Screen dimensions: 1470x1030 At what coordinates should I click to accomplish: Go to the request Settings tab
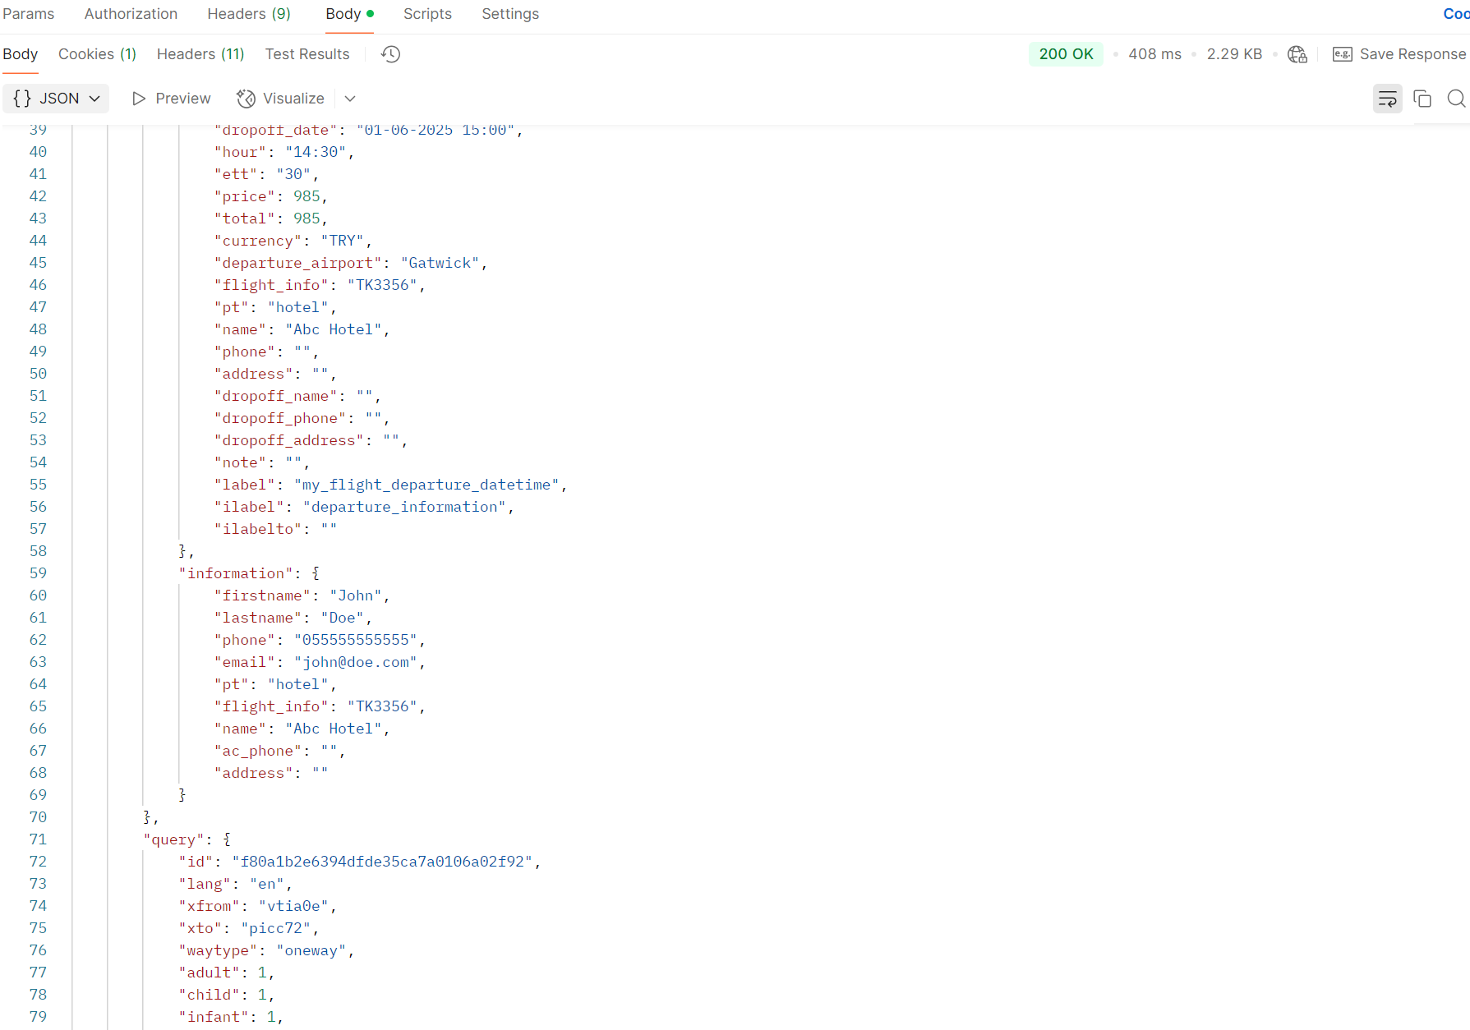[509, 14]
